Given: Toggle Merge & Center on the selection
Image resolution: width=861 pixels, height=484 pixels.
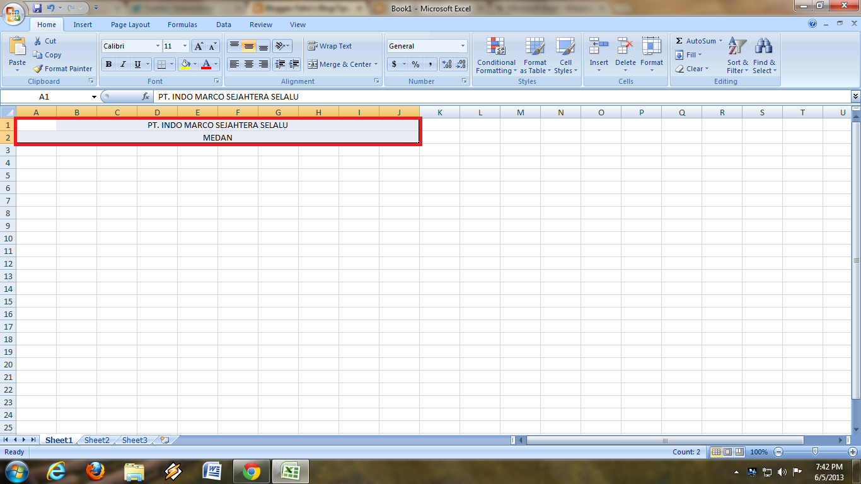Looking at the screenshot, I should 338,64.
